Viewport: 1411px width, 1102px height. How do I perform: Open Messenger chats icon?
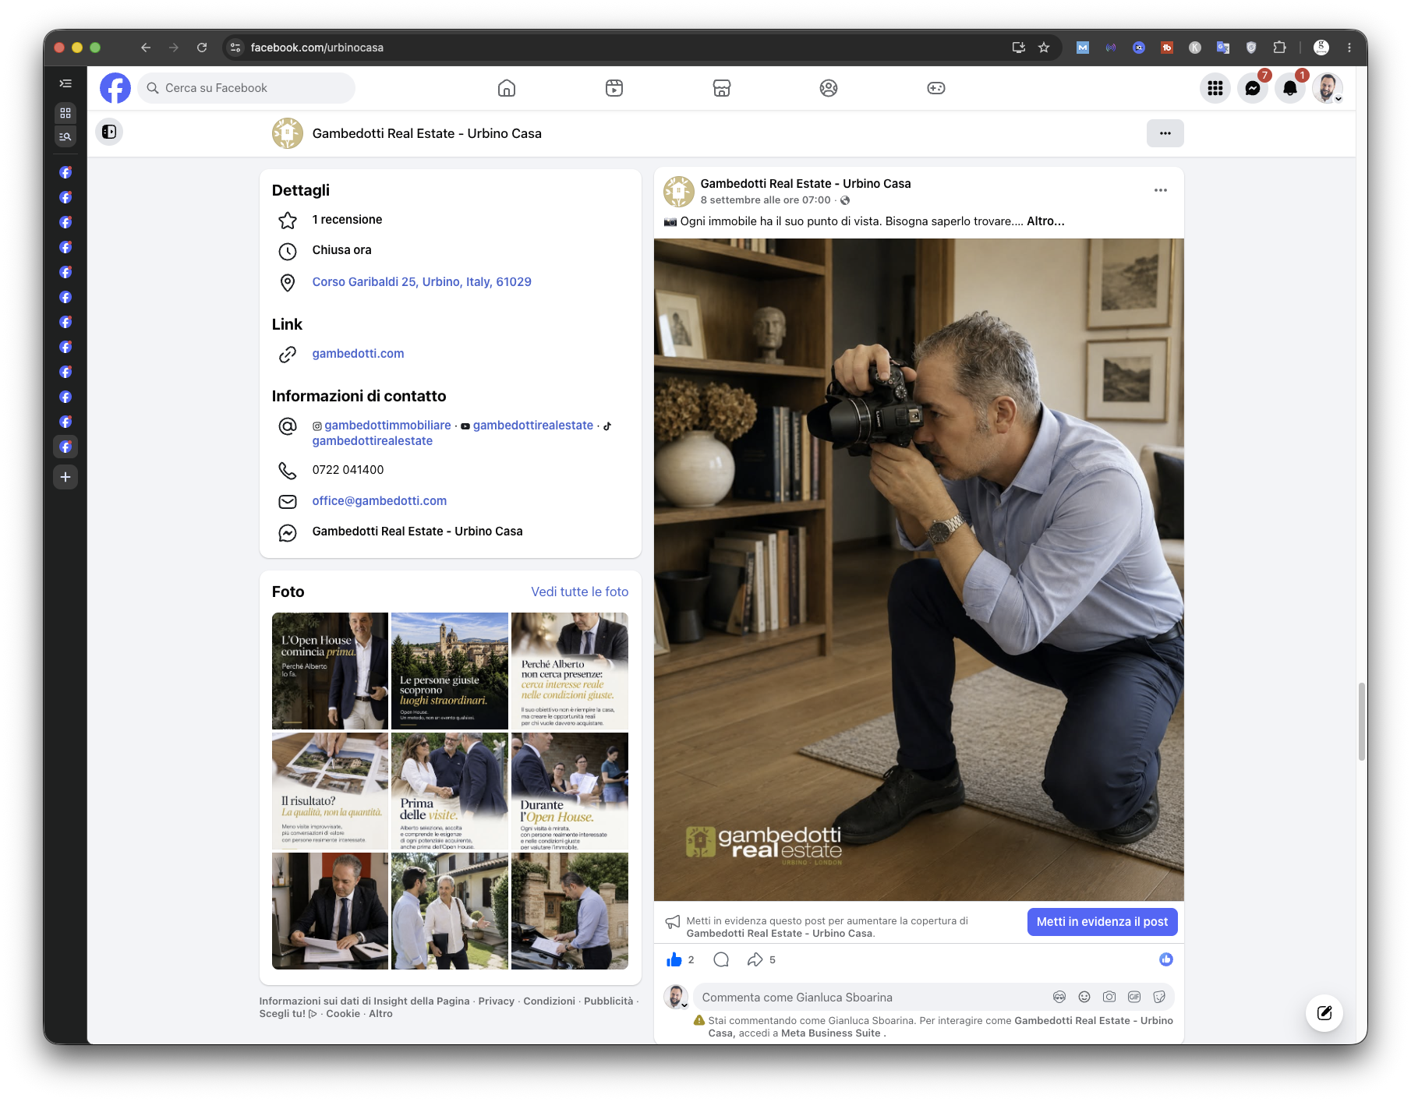pyautogui.click(x=1253, y=88)
